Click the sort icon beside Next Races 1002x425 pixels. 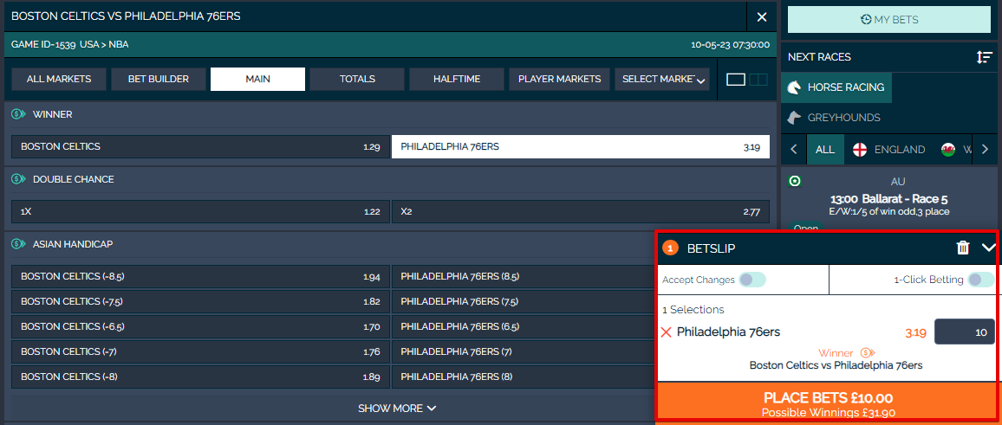pyautogui.click(x=984, y=57)
